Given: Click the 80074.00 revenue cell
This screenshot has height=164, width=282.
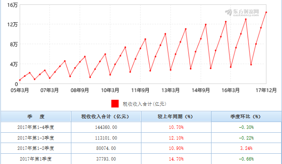Looking at the screenshot, I should point(106,148).
